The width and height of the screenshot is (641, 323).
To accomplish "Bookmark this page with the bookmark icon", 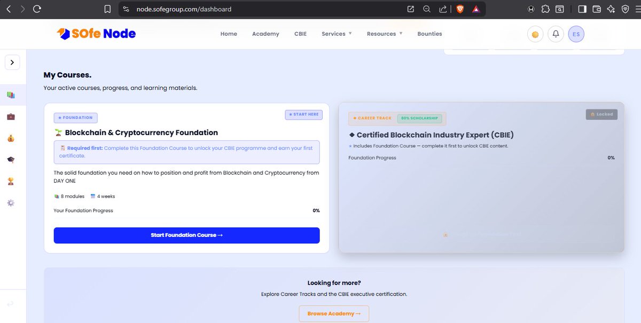I will (x=108, y=9).
